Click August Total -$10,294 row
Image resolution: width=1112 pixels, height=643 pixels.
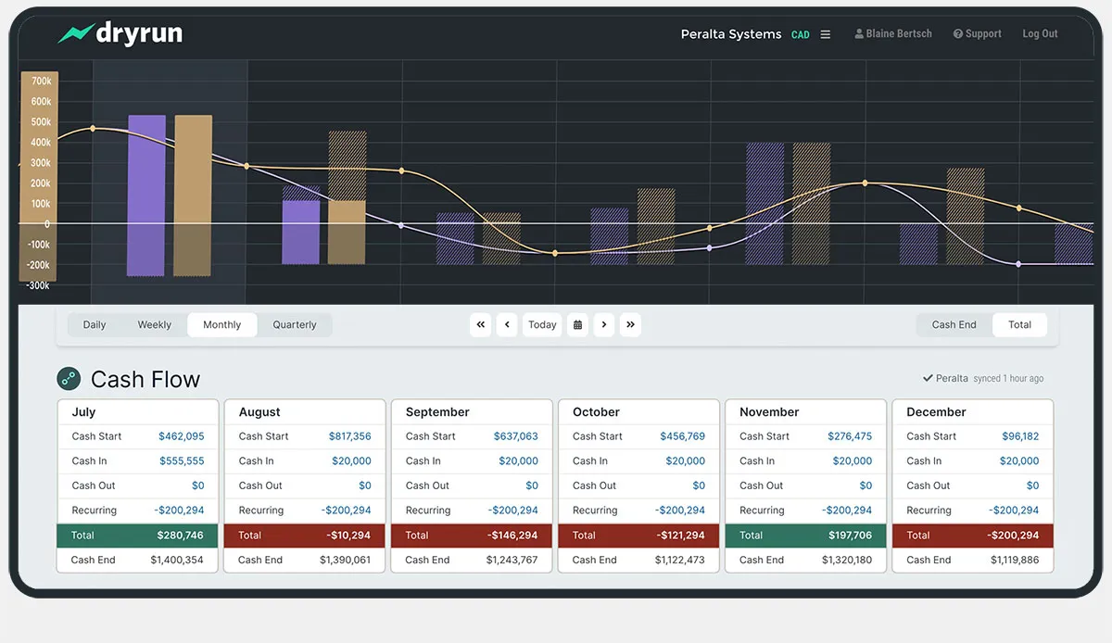pos(304,536)
